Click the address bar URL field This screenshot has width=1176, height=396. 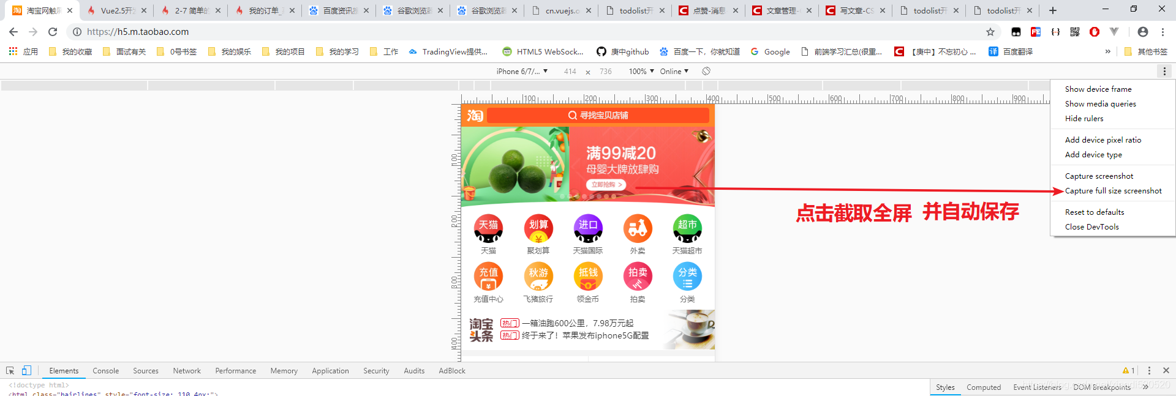[x=527, y=32]
